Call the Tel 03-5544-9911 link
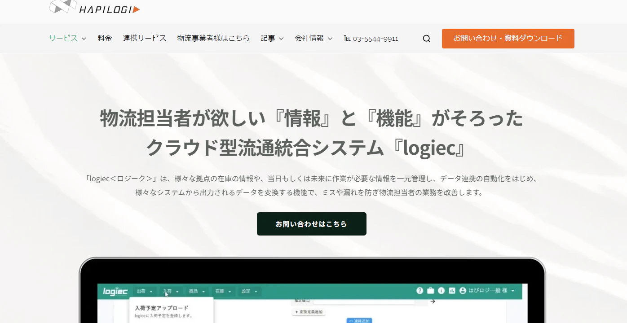Image resolution: width=627 pixels, height=323 pixels. click(371, 39)
